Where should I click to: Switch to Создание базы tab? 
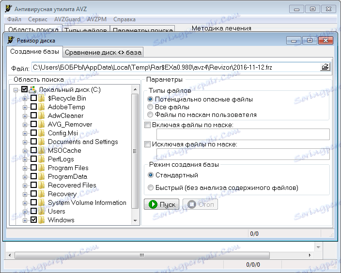[x=34, y=51]
